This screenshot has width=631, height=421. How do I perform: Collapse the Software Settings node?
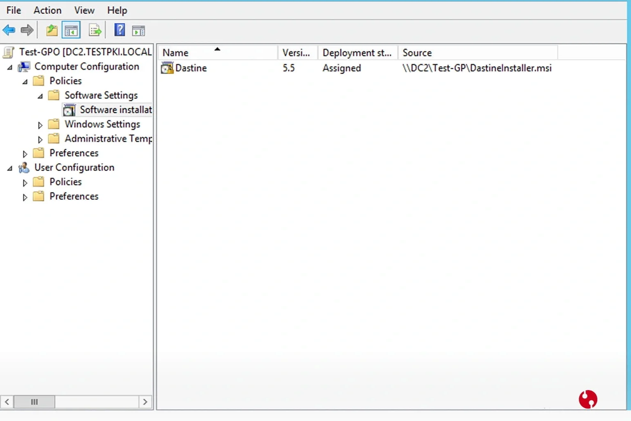point(40,96)
